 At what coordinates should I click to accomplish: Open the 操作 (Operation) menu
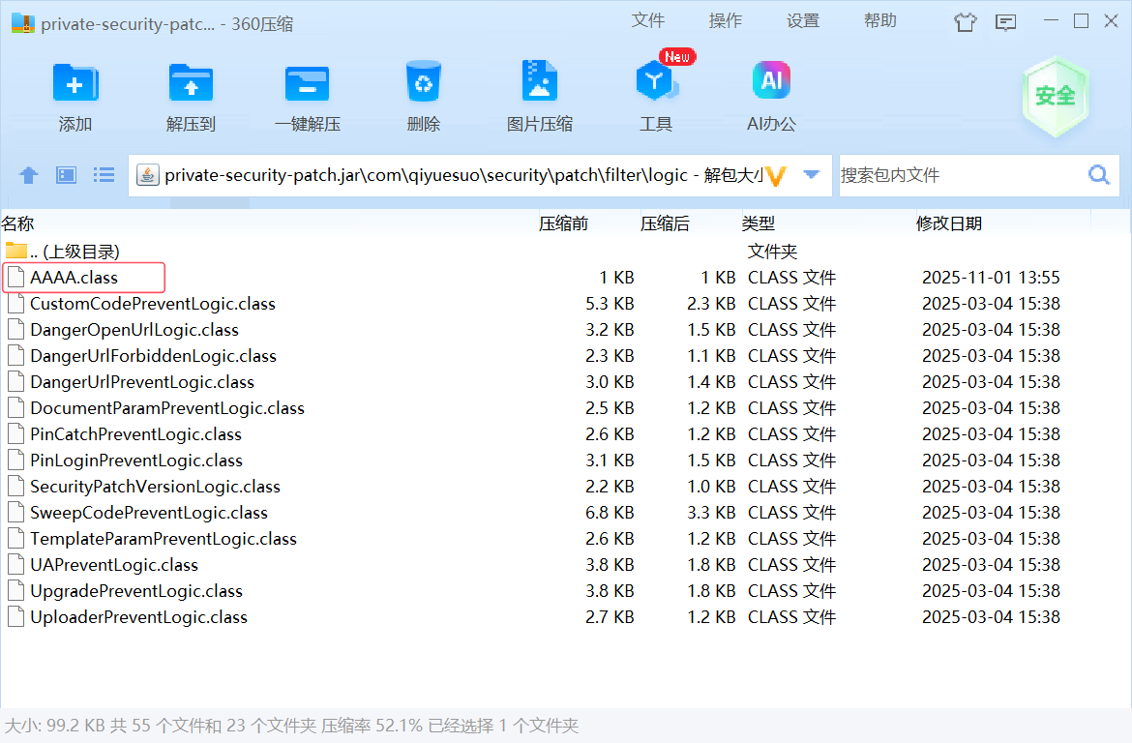tap(726, 21)
